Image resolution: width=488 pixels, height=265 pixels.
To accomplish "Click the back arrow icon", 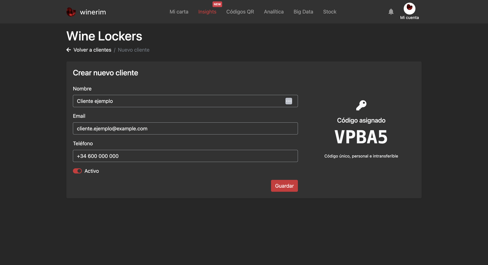I will click(69, 50).
